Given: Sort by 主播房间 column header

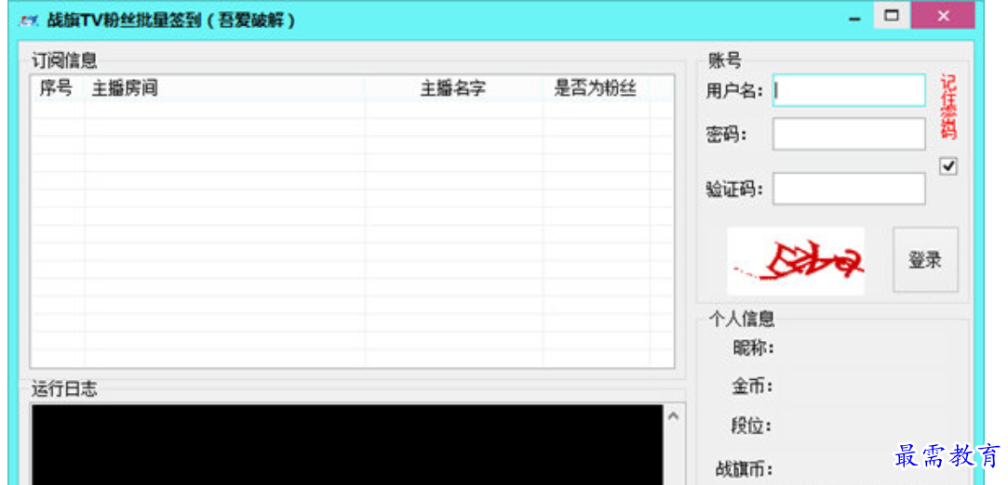Looking at the screenshot, I should point(224,88).
